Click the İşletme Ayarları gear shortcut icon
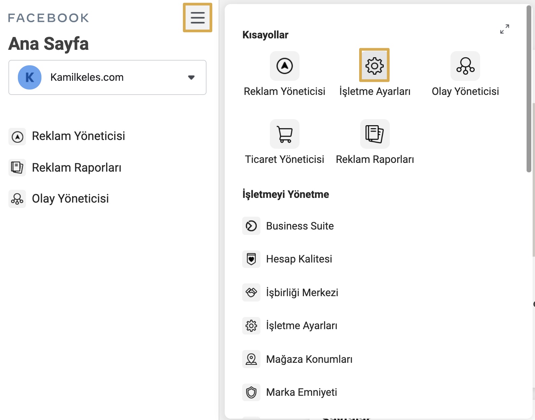535x420 pixels. pos(374,65)
